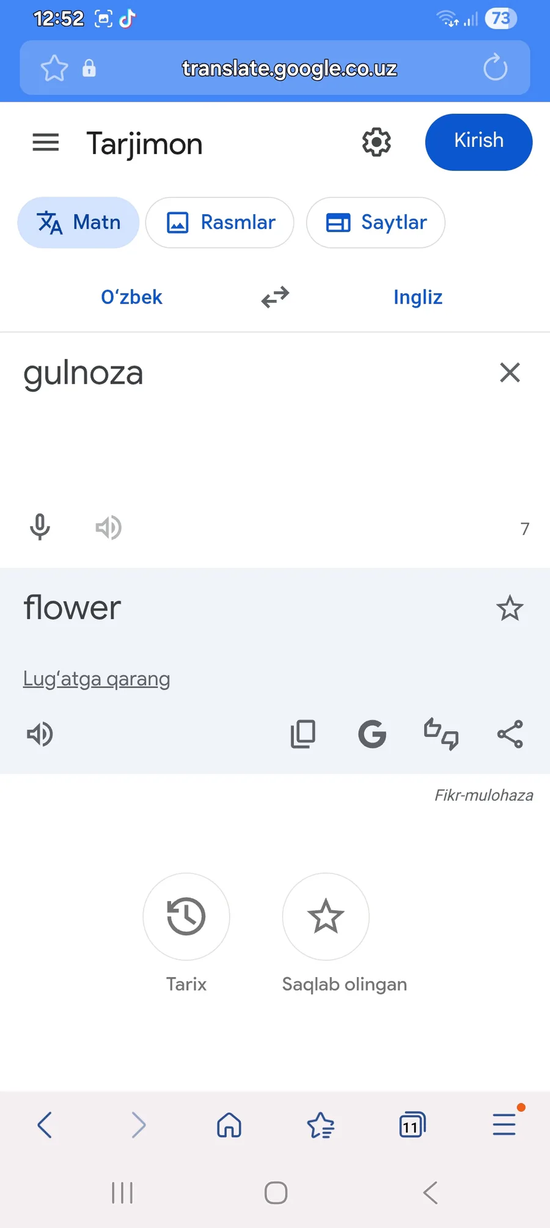The width and height of the screenshot is (550, 1228).
Task: Share the translation result
Action: click(x=510, y=734)
